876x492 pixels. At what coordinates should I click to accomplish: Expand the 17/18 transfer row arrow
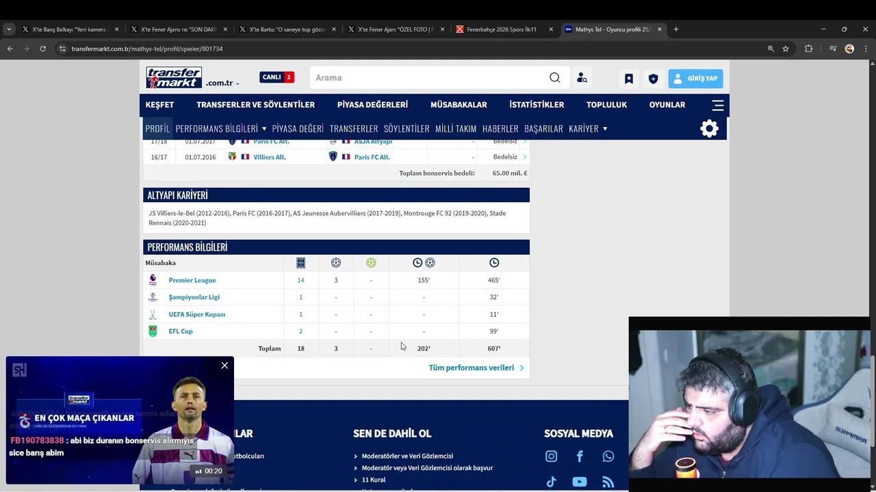click(525, 141)
